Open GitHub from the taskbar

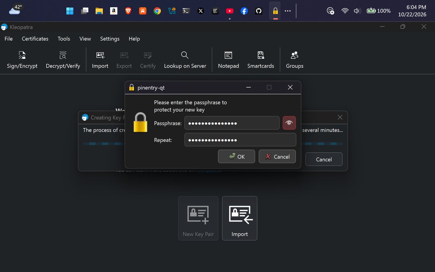258,11
